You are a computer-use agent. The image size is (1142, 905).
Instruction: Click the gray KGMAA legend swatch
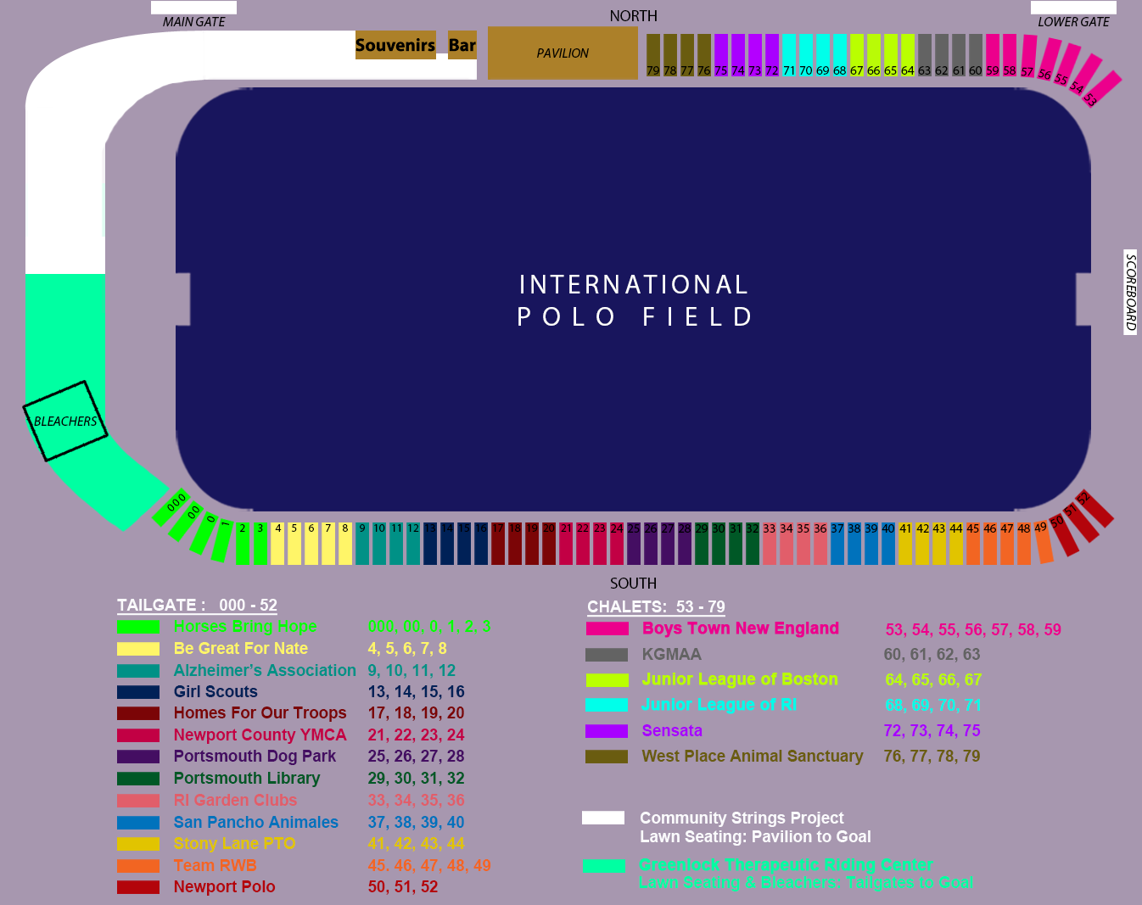click(x=607, y=655)
